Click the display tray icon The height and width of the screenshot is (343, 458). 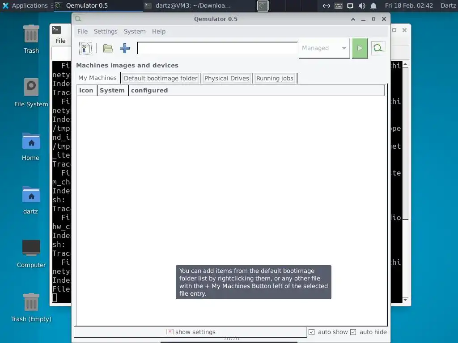point(350,6)
